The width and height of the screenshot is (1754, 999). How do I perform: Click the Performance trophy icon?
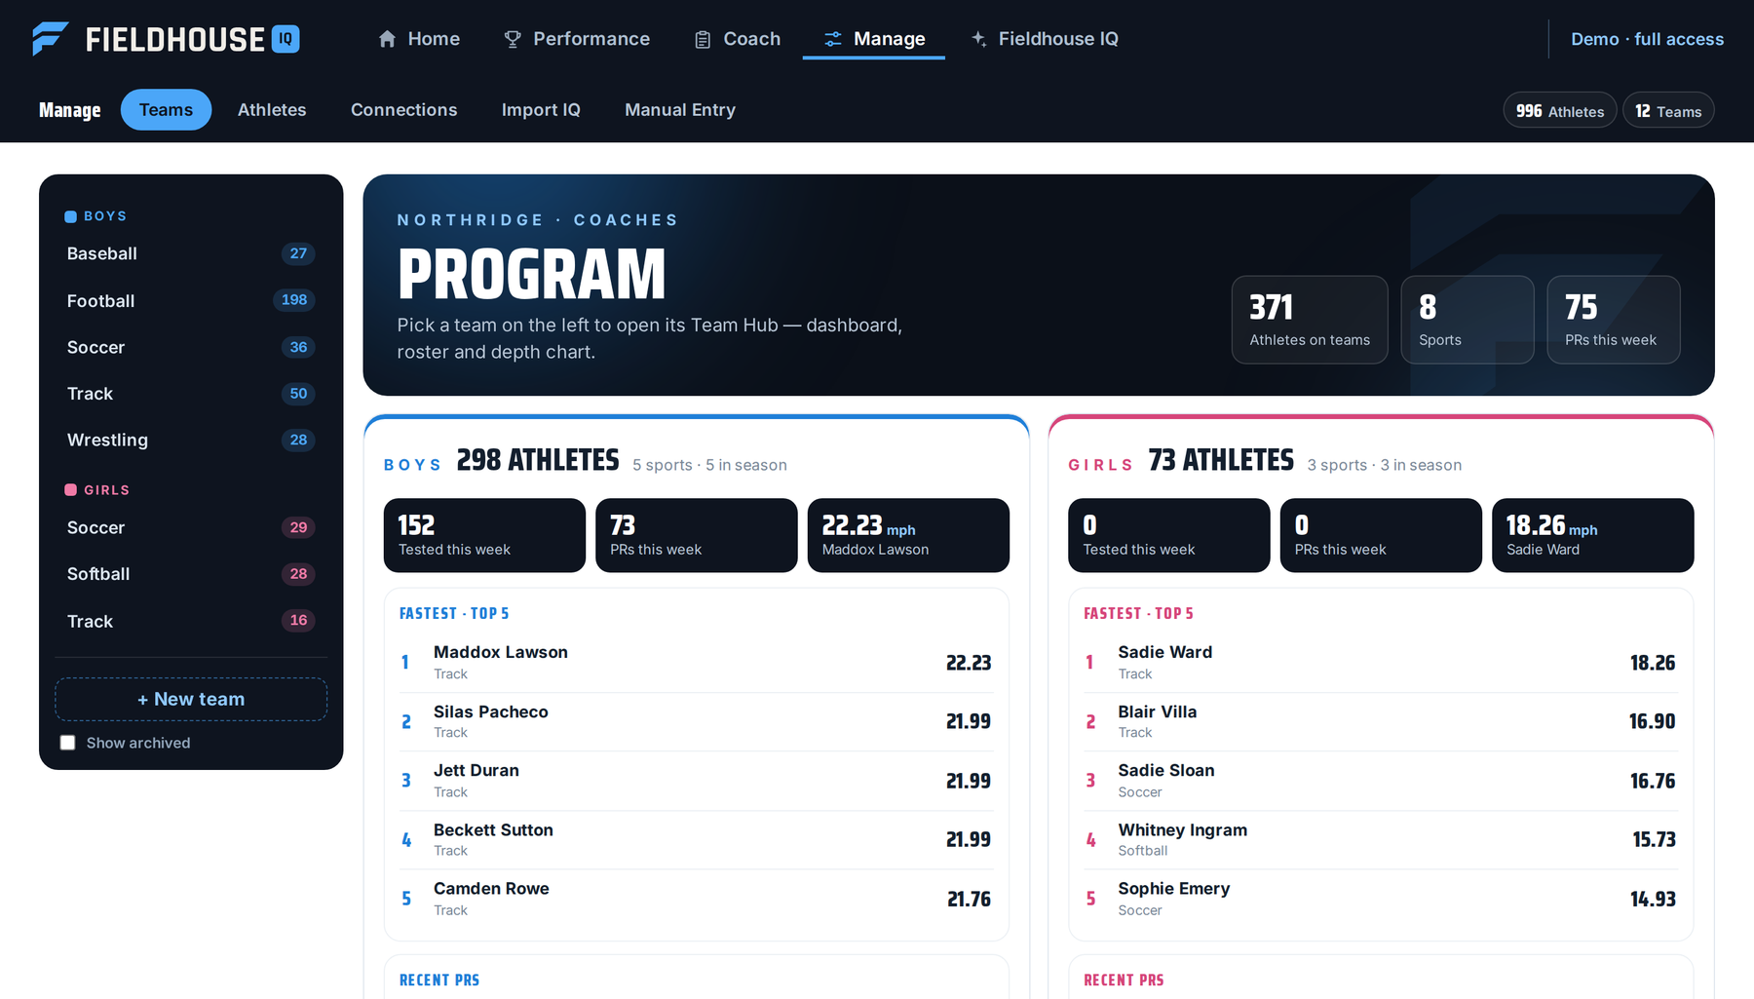click(x=513, y=39)
